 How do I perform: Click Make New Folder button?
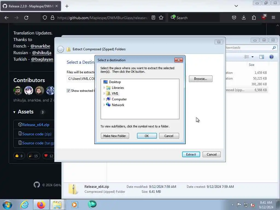(x=115, y=136)
